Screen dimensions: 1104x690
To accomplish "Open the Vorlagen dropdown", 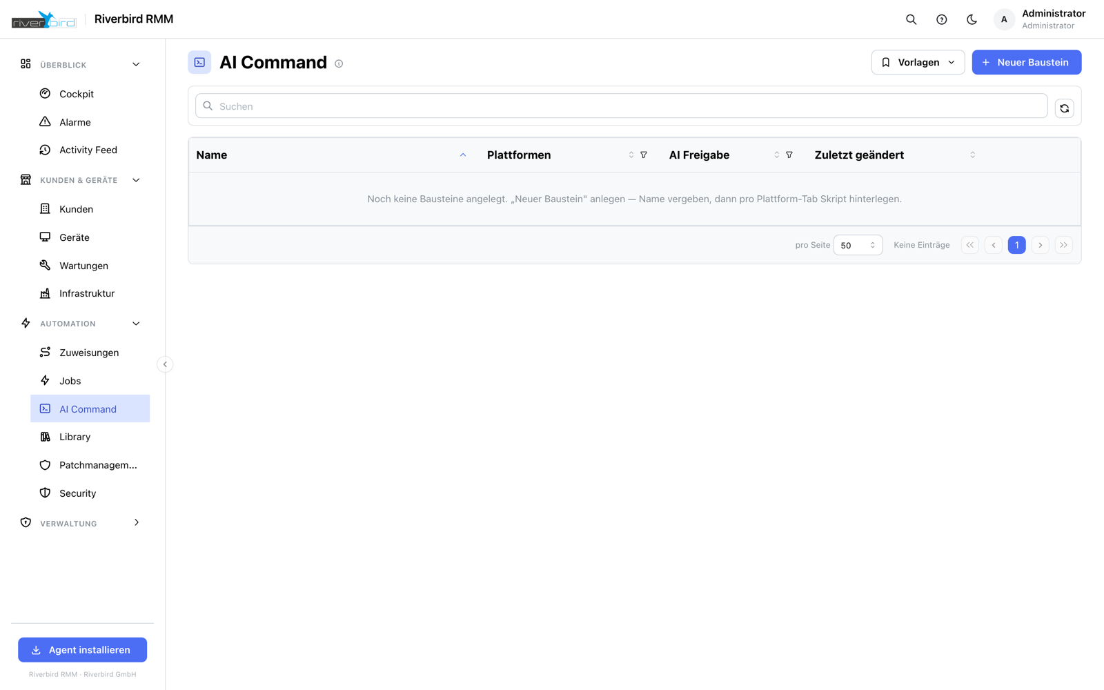I will click(x=918, y=62).
